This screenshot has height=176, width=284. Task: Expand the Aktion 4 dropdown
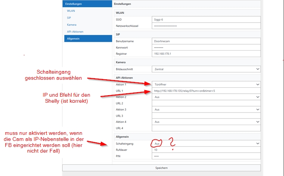pos(206,122)
